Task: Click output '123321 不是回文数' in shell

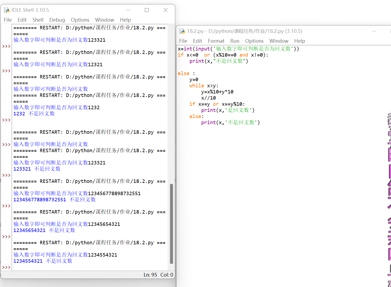Action: tap(37, 169)
